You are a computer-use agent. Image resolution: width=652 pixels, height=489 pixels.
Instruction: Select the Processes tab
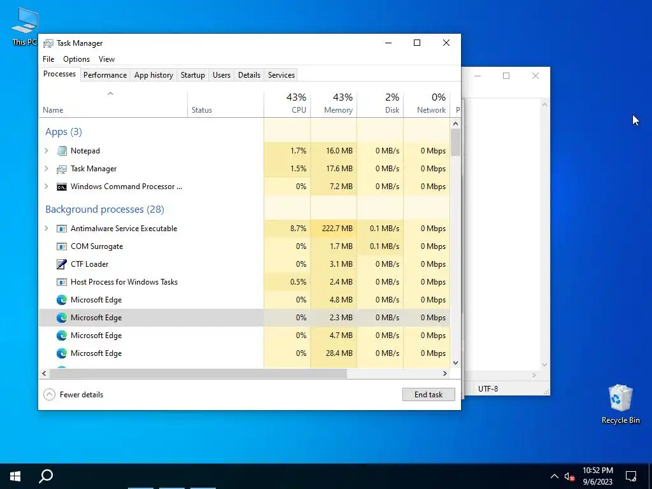pyautogui.click(x=59, y=74)
